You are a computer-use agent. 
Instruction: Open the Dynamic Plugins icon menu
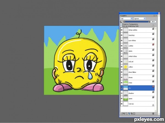point(124,114)
